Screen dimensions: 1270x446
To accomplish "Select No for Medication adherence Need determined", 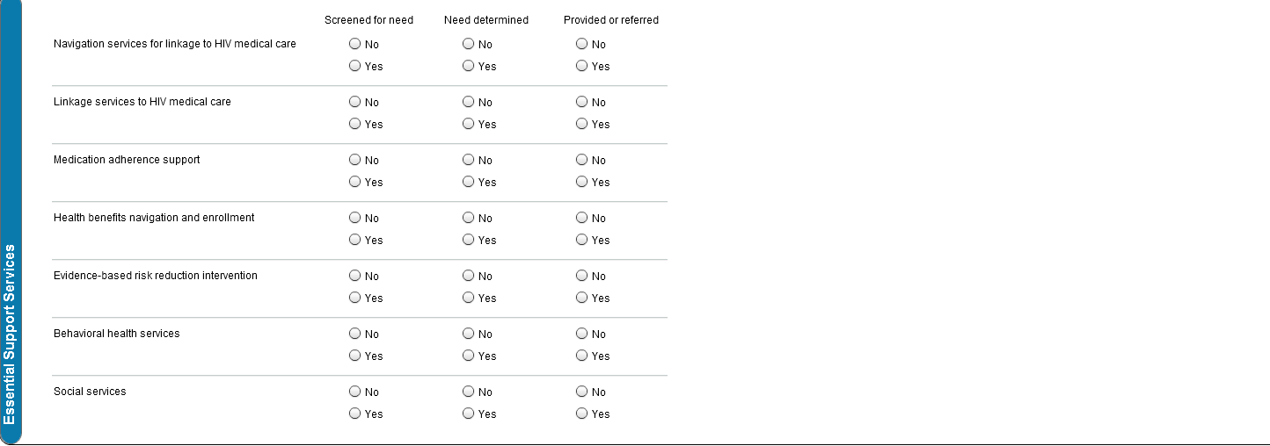I will pyautogui.click(x=469, y=160).
